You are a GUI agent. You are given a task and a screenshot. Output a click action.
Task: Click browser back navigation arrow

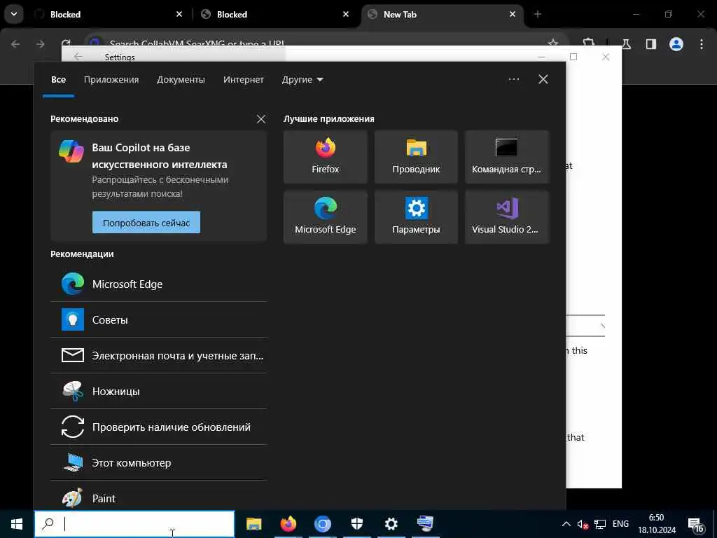[x=15, y=44]
